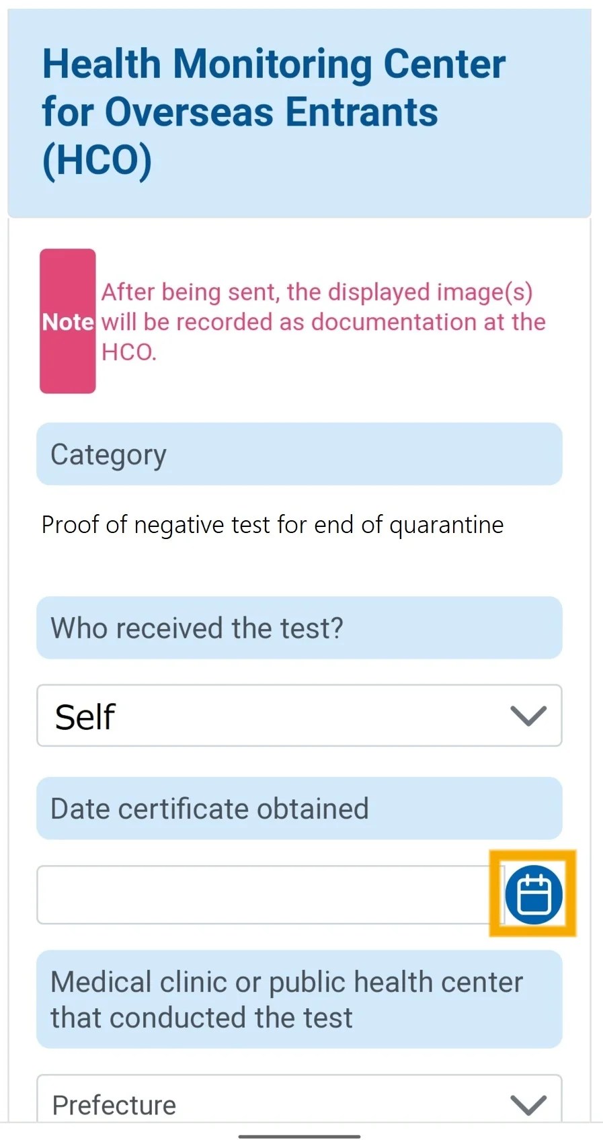This screenshot has height=1146, width=603.
Task: Click the 'Date certificate obtained' label
Action: click(299, 808)
